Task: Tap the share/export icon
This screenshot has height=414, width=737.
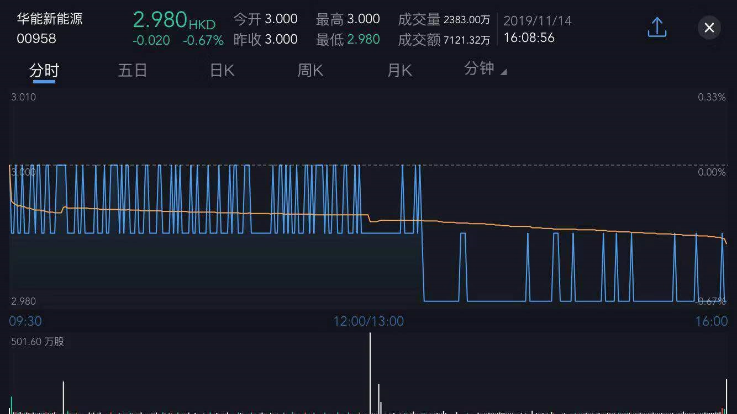Action: pos(657,27)
